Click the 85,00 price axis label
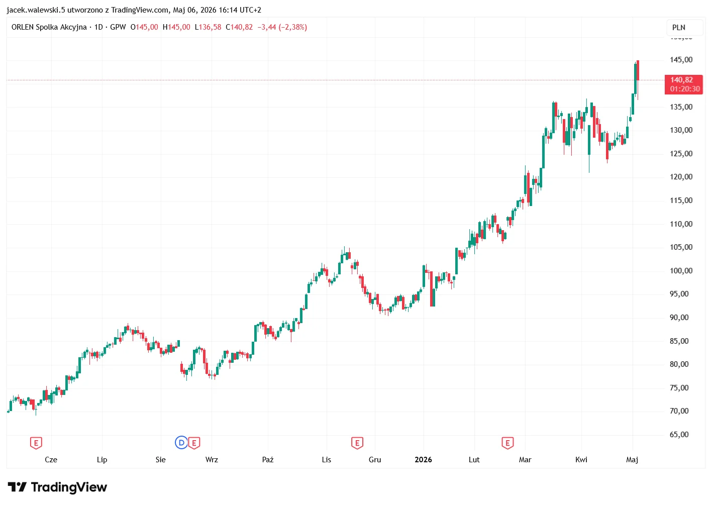This screenshot has height=506, width=712. [679, 341]
